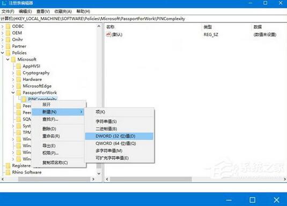The height and width of the screenshot is (206, 287).
Task: Click the Cryptography folder icon
Action: pos(19,73)
